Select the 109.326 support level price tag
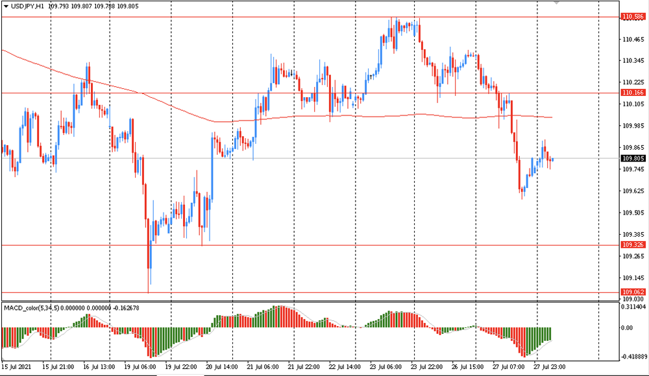The width and height of the screenshot is (649, 376). 633,245
